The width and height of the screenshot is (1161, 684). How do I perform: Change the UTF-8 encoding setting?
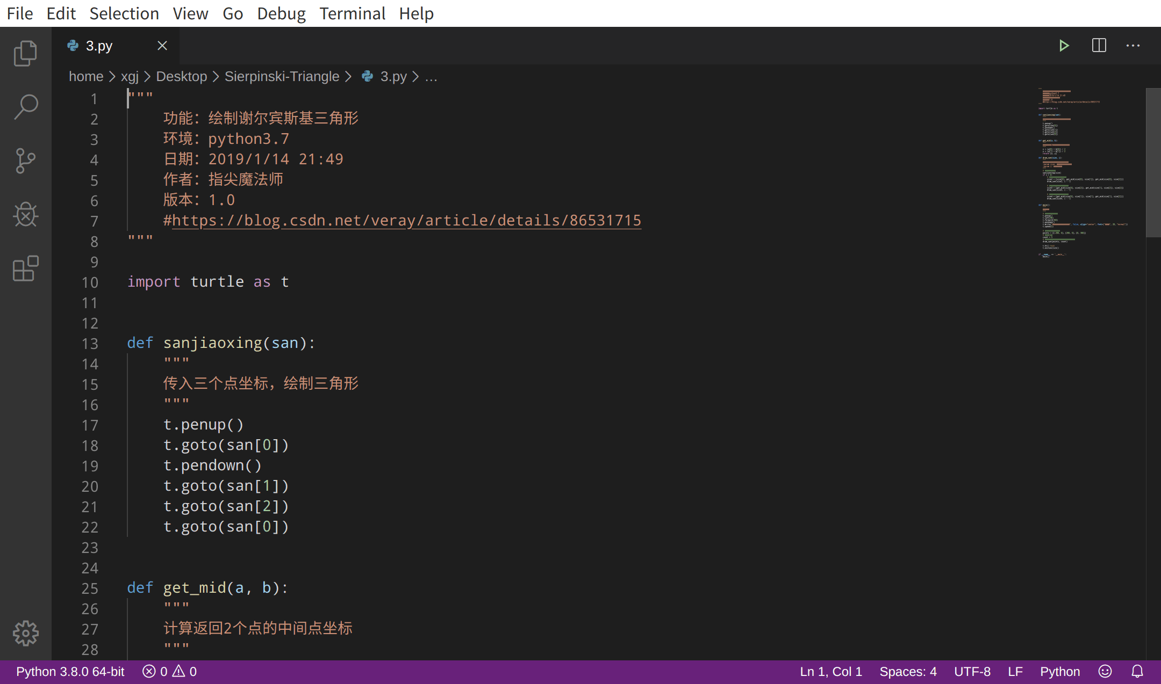click(973, 671)
